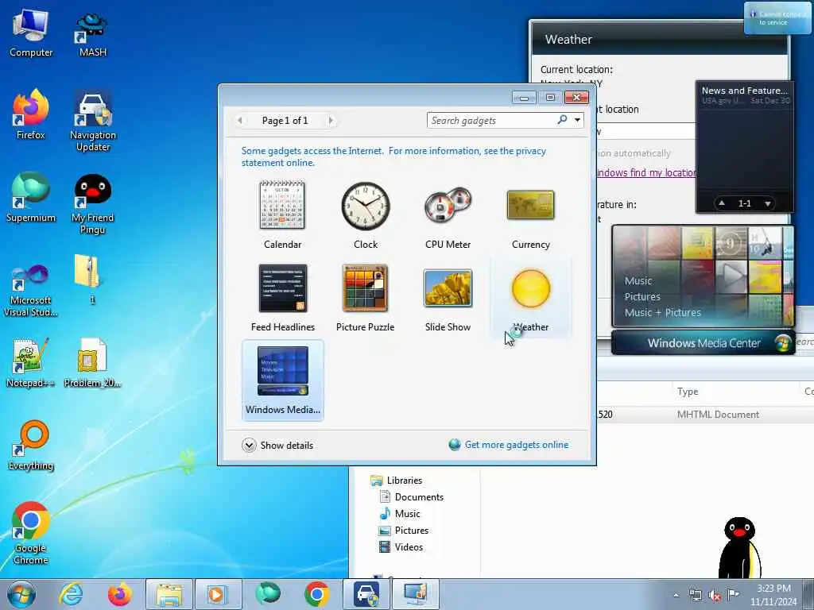Show hidden tray icons arrow
This screenshot has height=610, width=814.
(x=676, y=596)
